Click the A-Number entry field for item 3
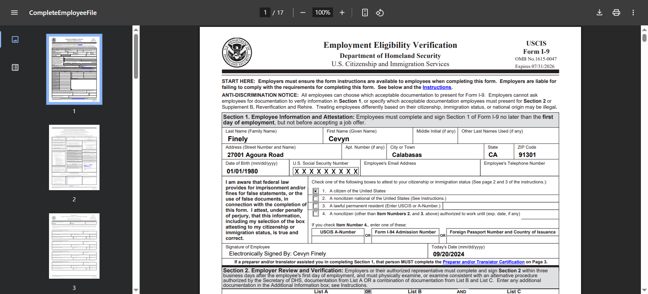648x294 pixels. 501,206
